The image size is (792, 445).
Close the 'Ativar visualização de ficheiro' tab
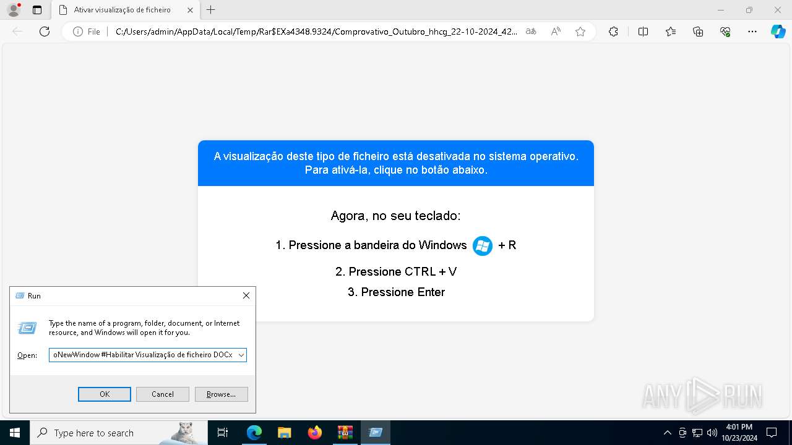pos(190,10)
